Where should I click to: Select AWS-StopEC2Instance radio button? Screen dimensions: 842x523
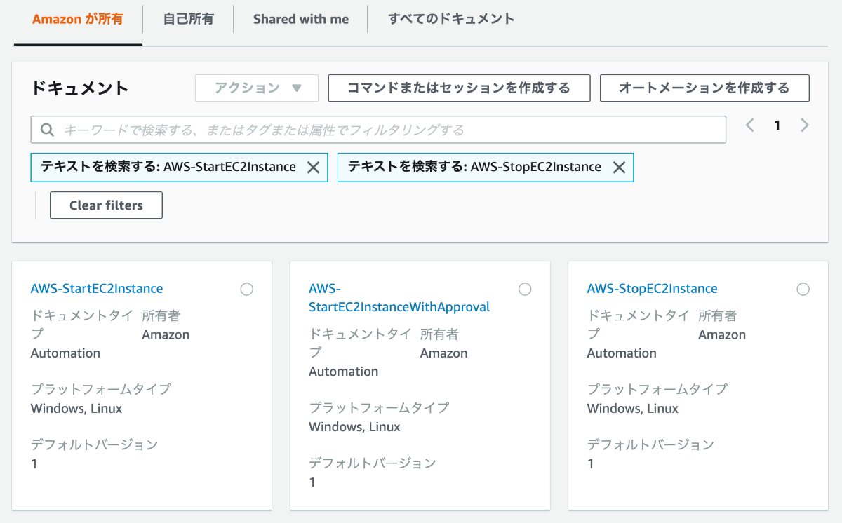pyautogui.click(x=803, y=289)
